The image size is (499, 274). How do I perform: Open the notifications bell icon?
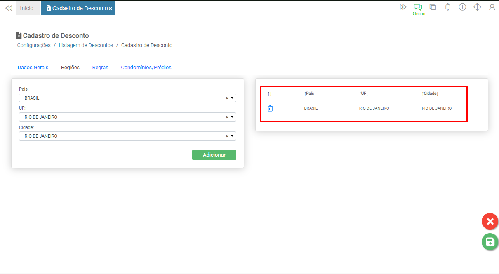click(447, 7)
